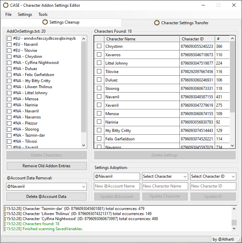Click the AddOnSettings list scroll-down arrow
Image resolution: width=242 pixels, height=243 pixels.
tap(84, 145)
